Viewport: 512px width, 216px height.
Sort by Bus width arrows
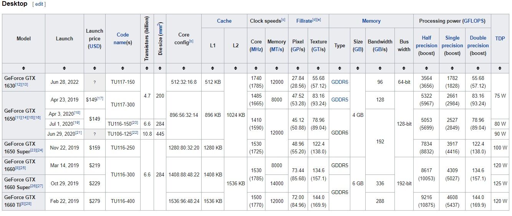pos(404,68)
